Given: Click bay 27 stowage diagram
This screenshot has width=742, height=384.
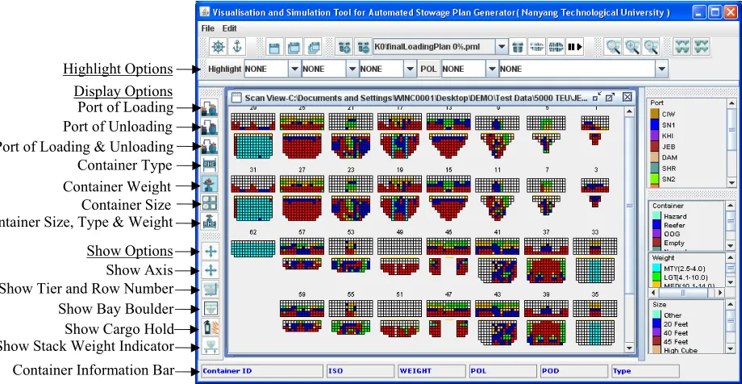Looking at the screenshot, I should 302,197.
